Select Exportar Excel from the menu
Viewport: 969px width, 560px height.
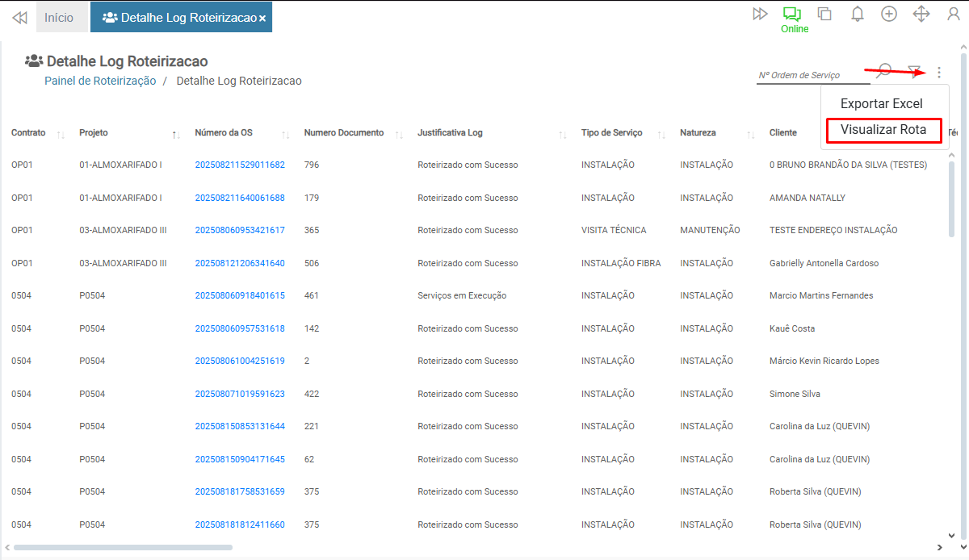click(x=881, y=103)
